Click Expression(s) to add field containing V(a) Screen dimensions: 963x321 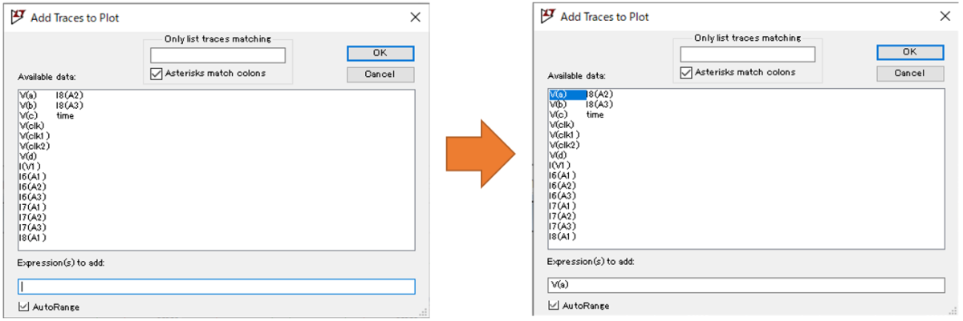[746, 285]
